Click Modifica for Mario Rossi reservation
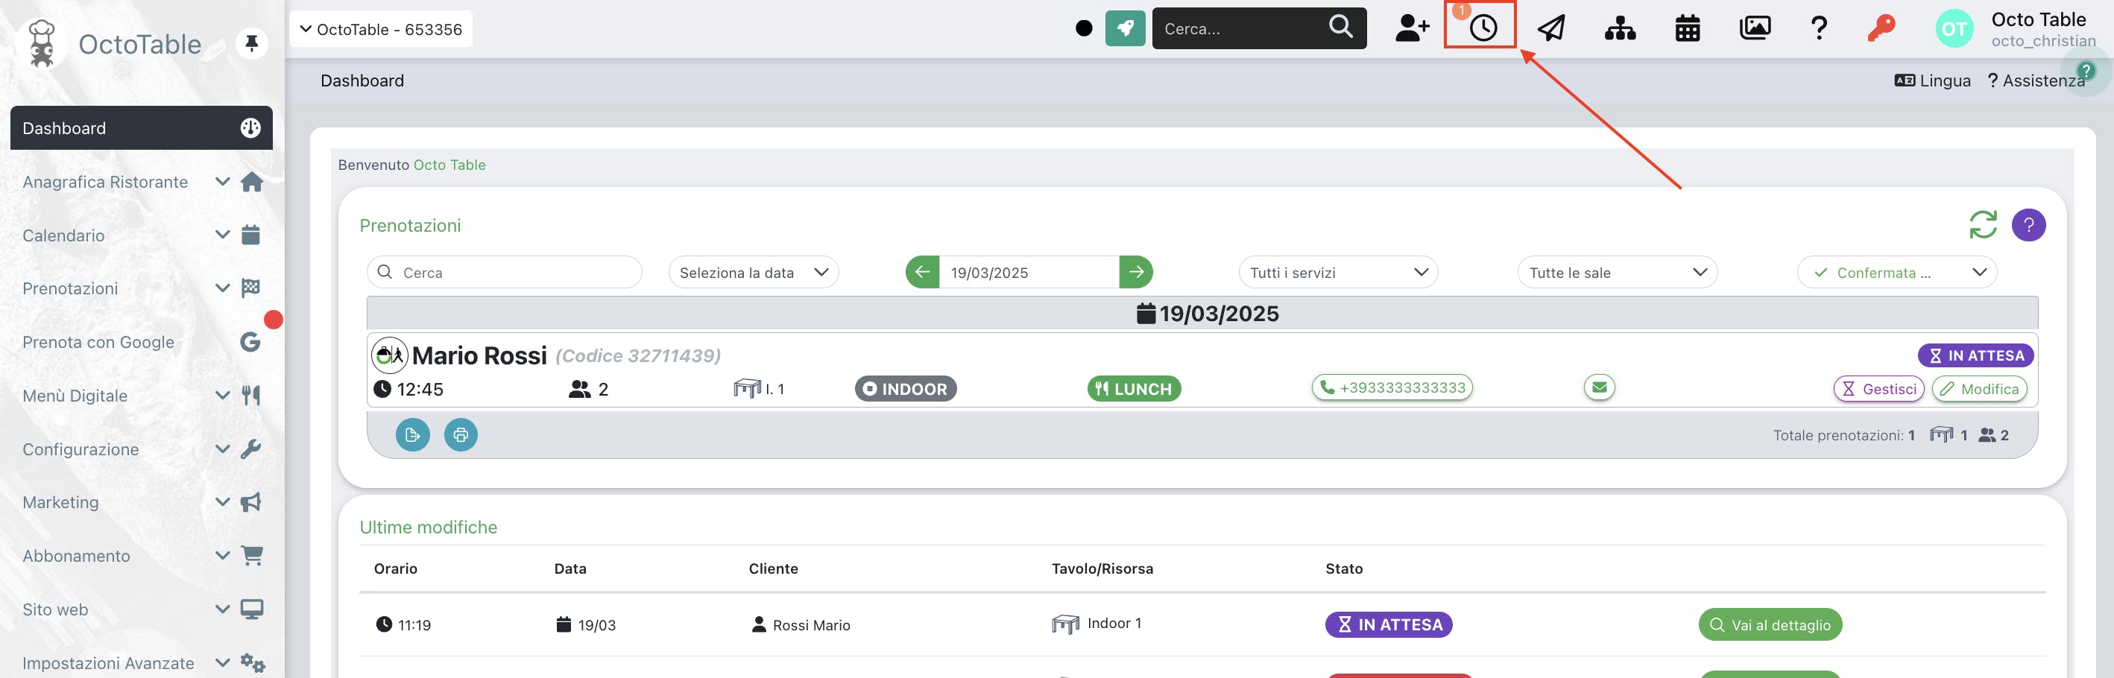The height and width of the screenshot is (678, 2114). 1979,389
